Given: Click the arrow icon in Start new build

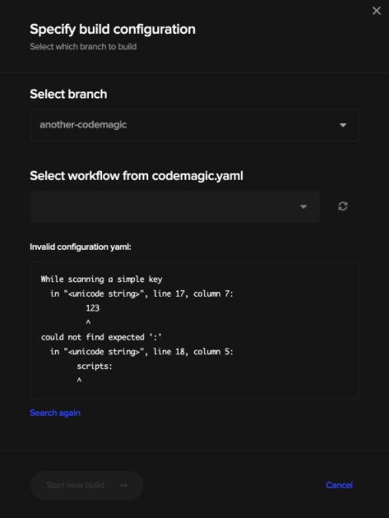Looking at the screenshot, I should [x=124, y=485].
